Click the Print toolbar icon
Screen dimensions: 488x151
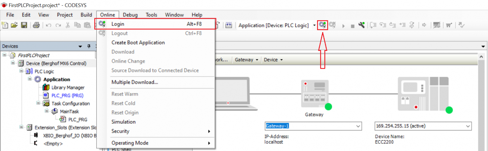pyautogui.click(x=36, y=25)
